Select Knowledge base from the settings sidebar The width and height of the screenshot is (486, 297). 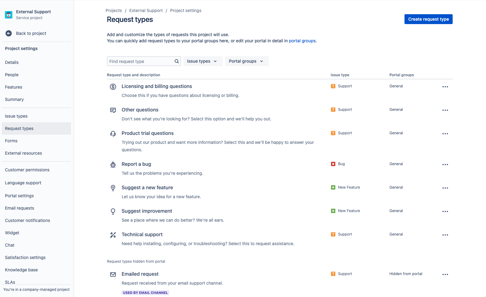(x=21, y=270)
